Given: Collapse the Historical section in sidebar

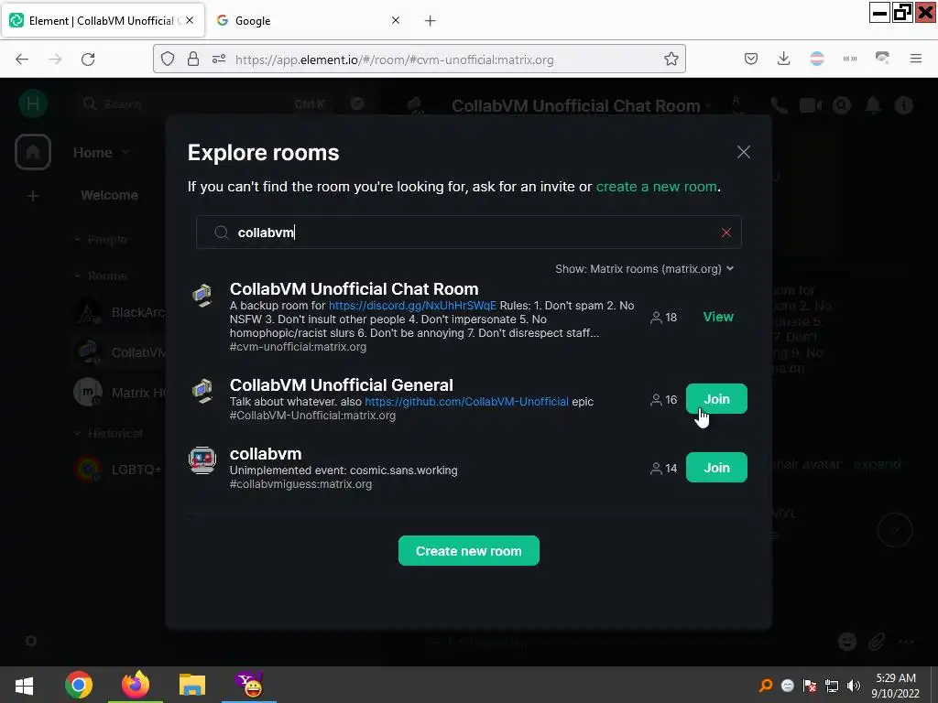Looking at the screenshot, I should click(108, 433).
